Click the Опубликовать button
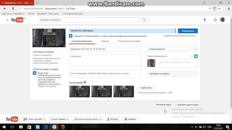 (188, 31)
